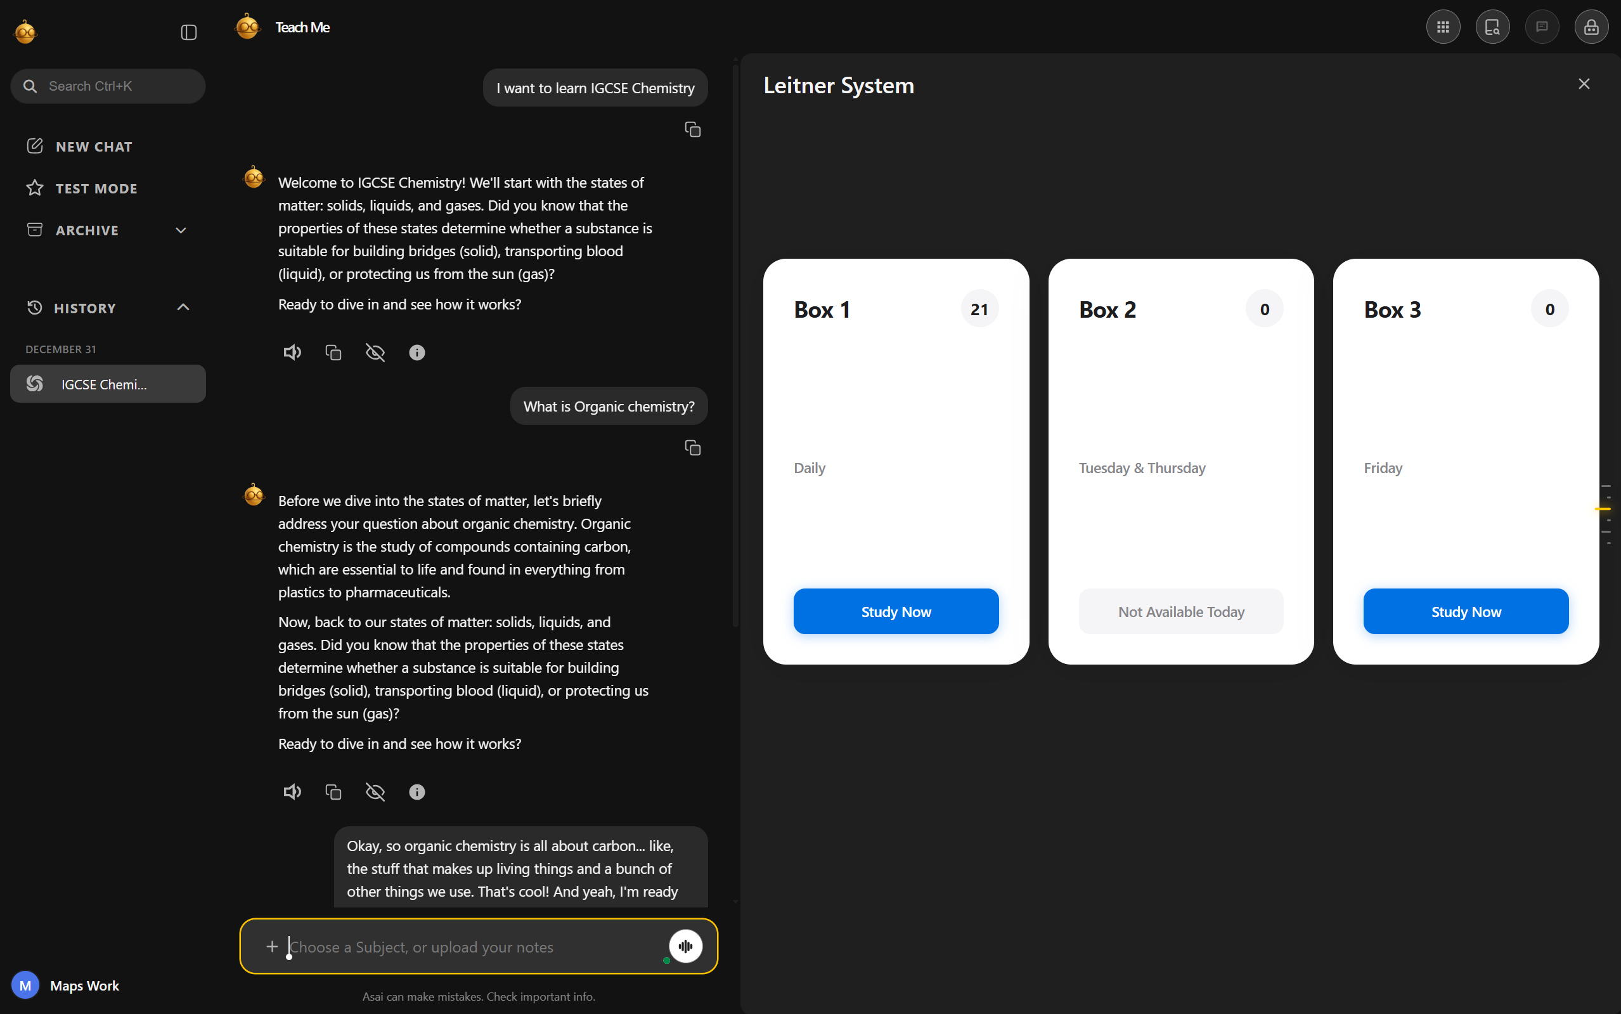Close the Leitner System panel

(1584, 83)
